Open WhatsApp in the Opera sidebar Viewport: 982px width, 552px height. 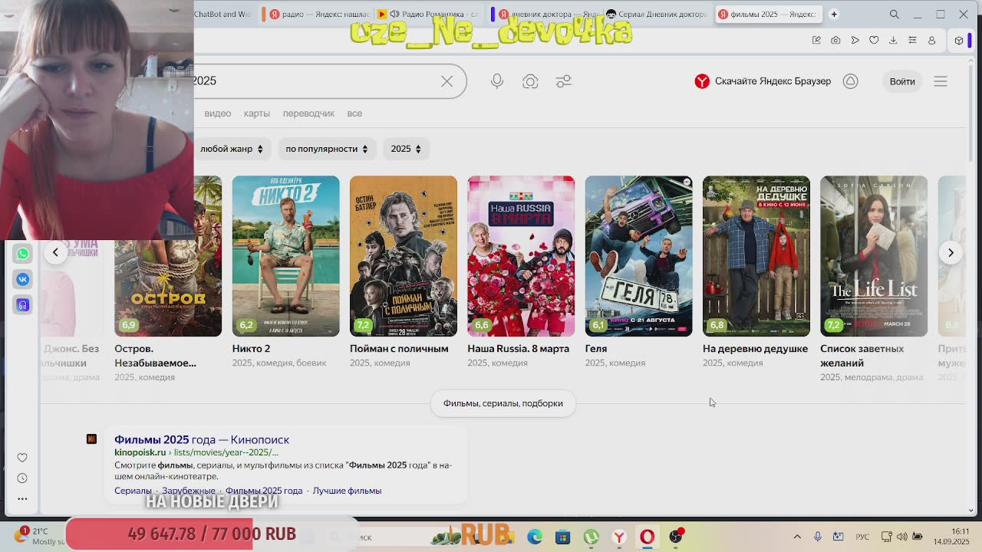pyautogui.click(x=22, y=254)
